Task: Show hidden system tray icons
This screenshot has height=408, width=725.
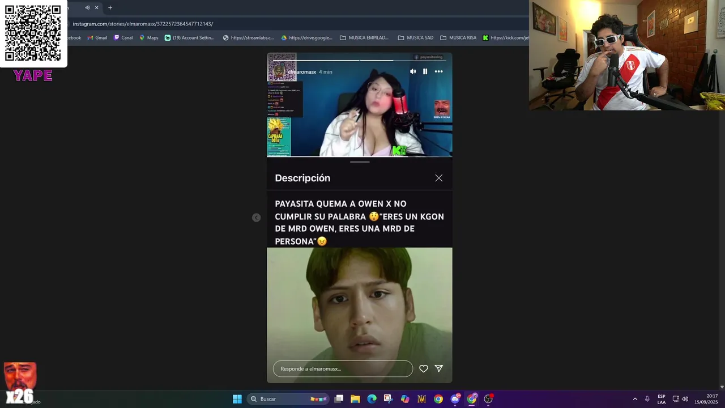Action: (x=635, y=399)
